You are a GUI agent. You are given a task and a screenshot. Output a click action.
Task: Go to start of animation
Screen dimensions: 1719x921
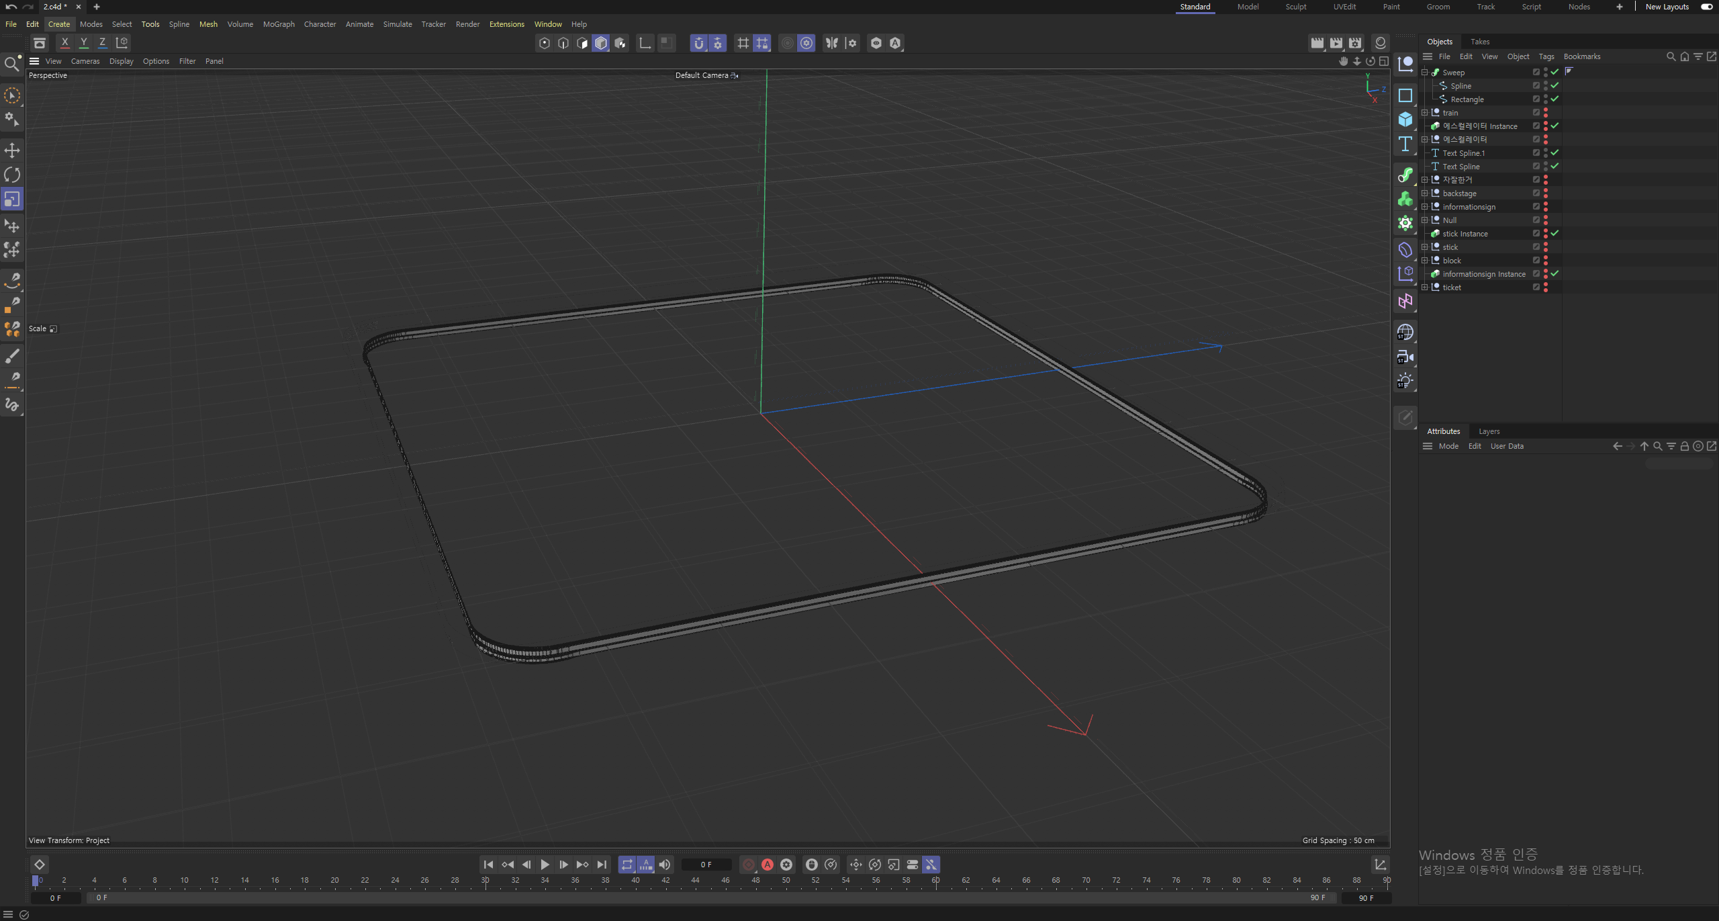[489, 865]
